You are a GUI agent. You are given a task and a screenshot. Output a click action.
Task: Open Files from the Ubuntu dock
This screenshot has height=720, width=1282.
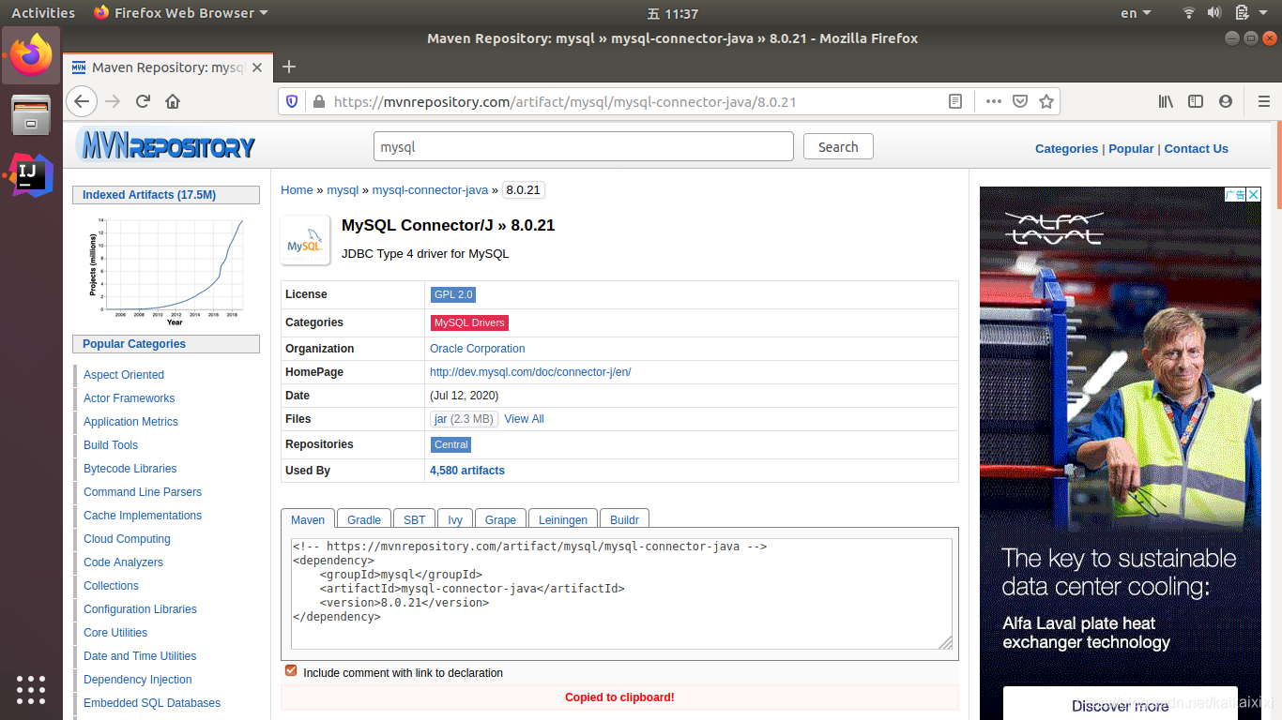(31, 115)
